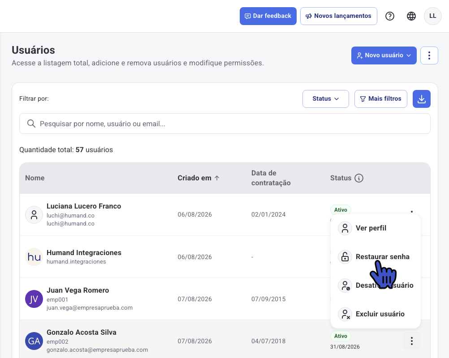The width and height of the screenshot is (449, 358).
Task: Click the Criado em sort arrow
Action: pyautogui.click(x=217, y=178)
